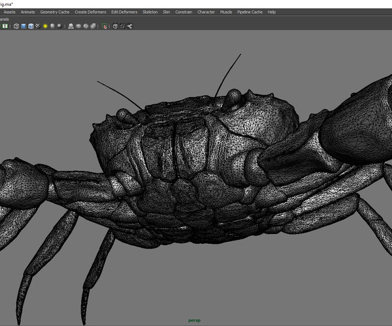Select the large claw on the right side of the viewport

click(357, 125)
